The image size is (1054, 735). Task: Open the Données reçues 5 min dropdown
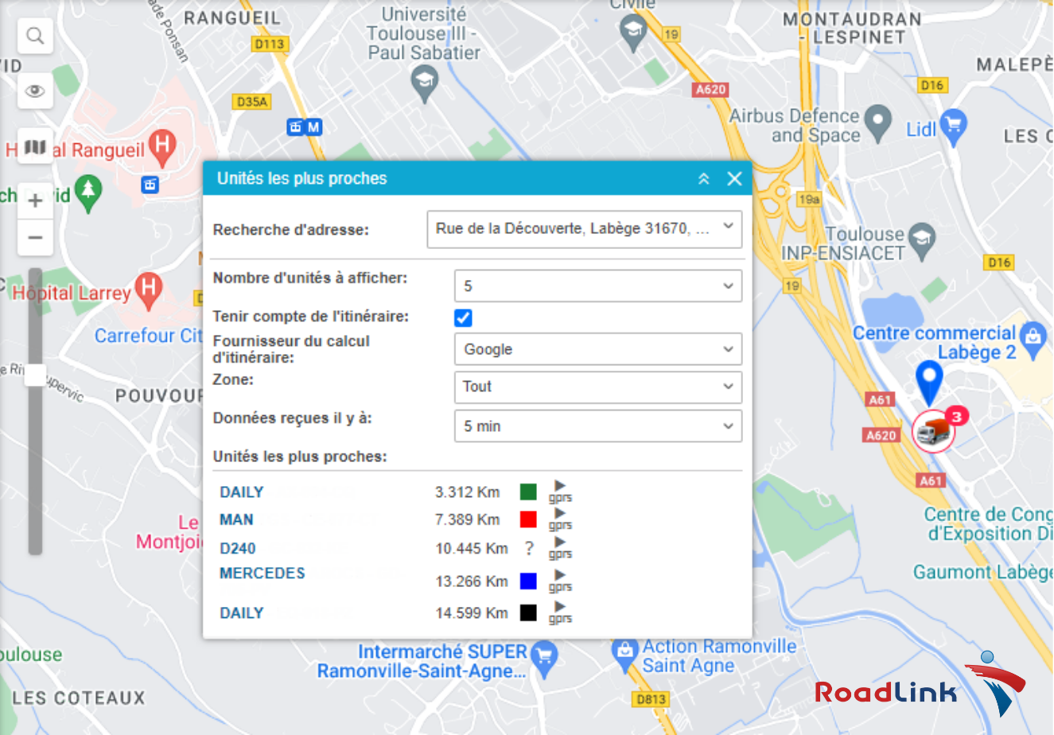(x=598, y=426)
